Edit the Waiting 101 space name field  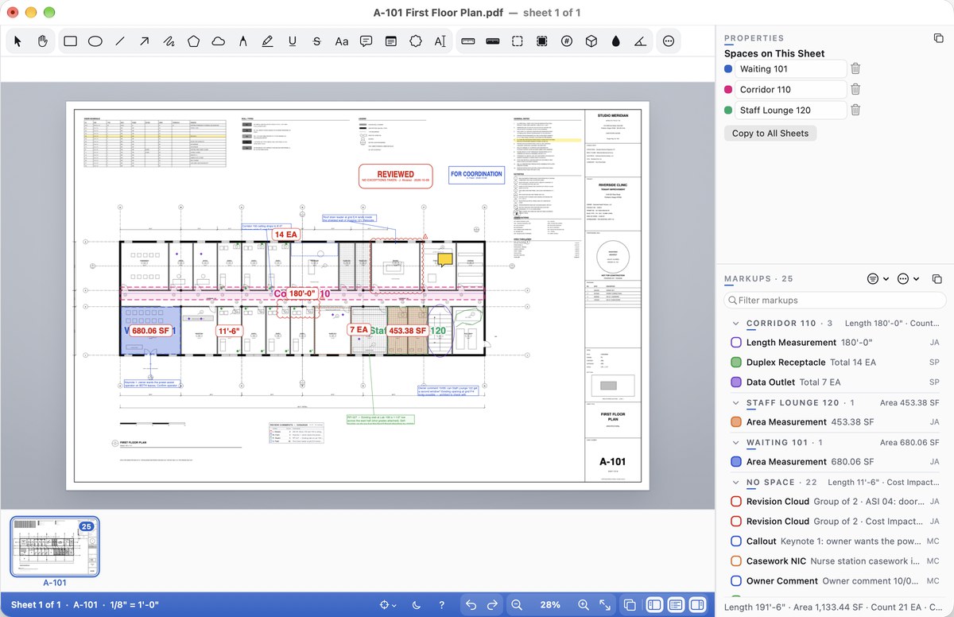click(x=791, y=68)
